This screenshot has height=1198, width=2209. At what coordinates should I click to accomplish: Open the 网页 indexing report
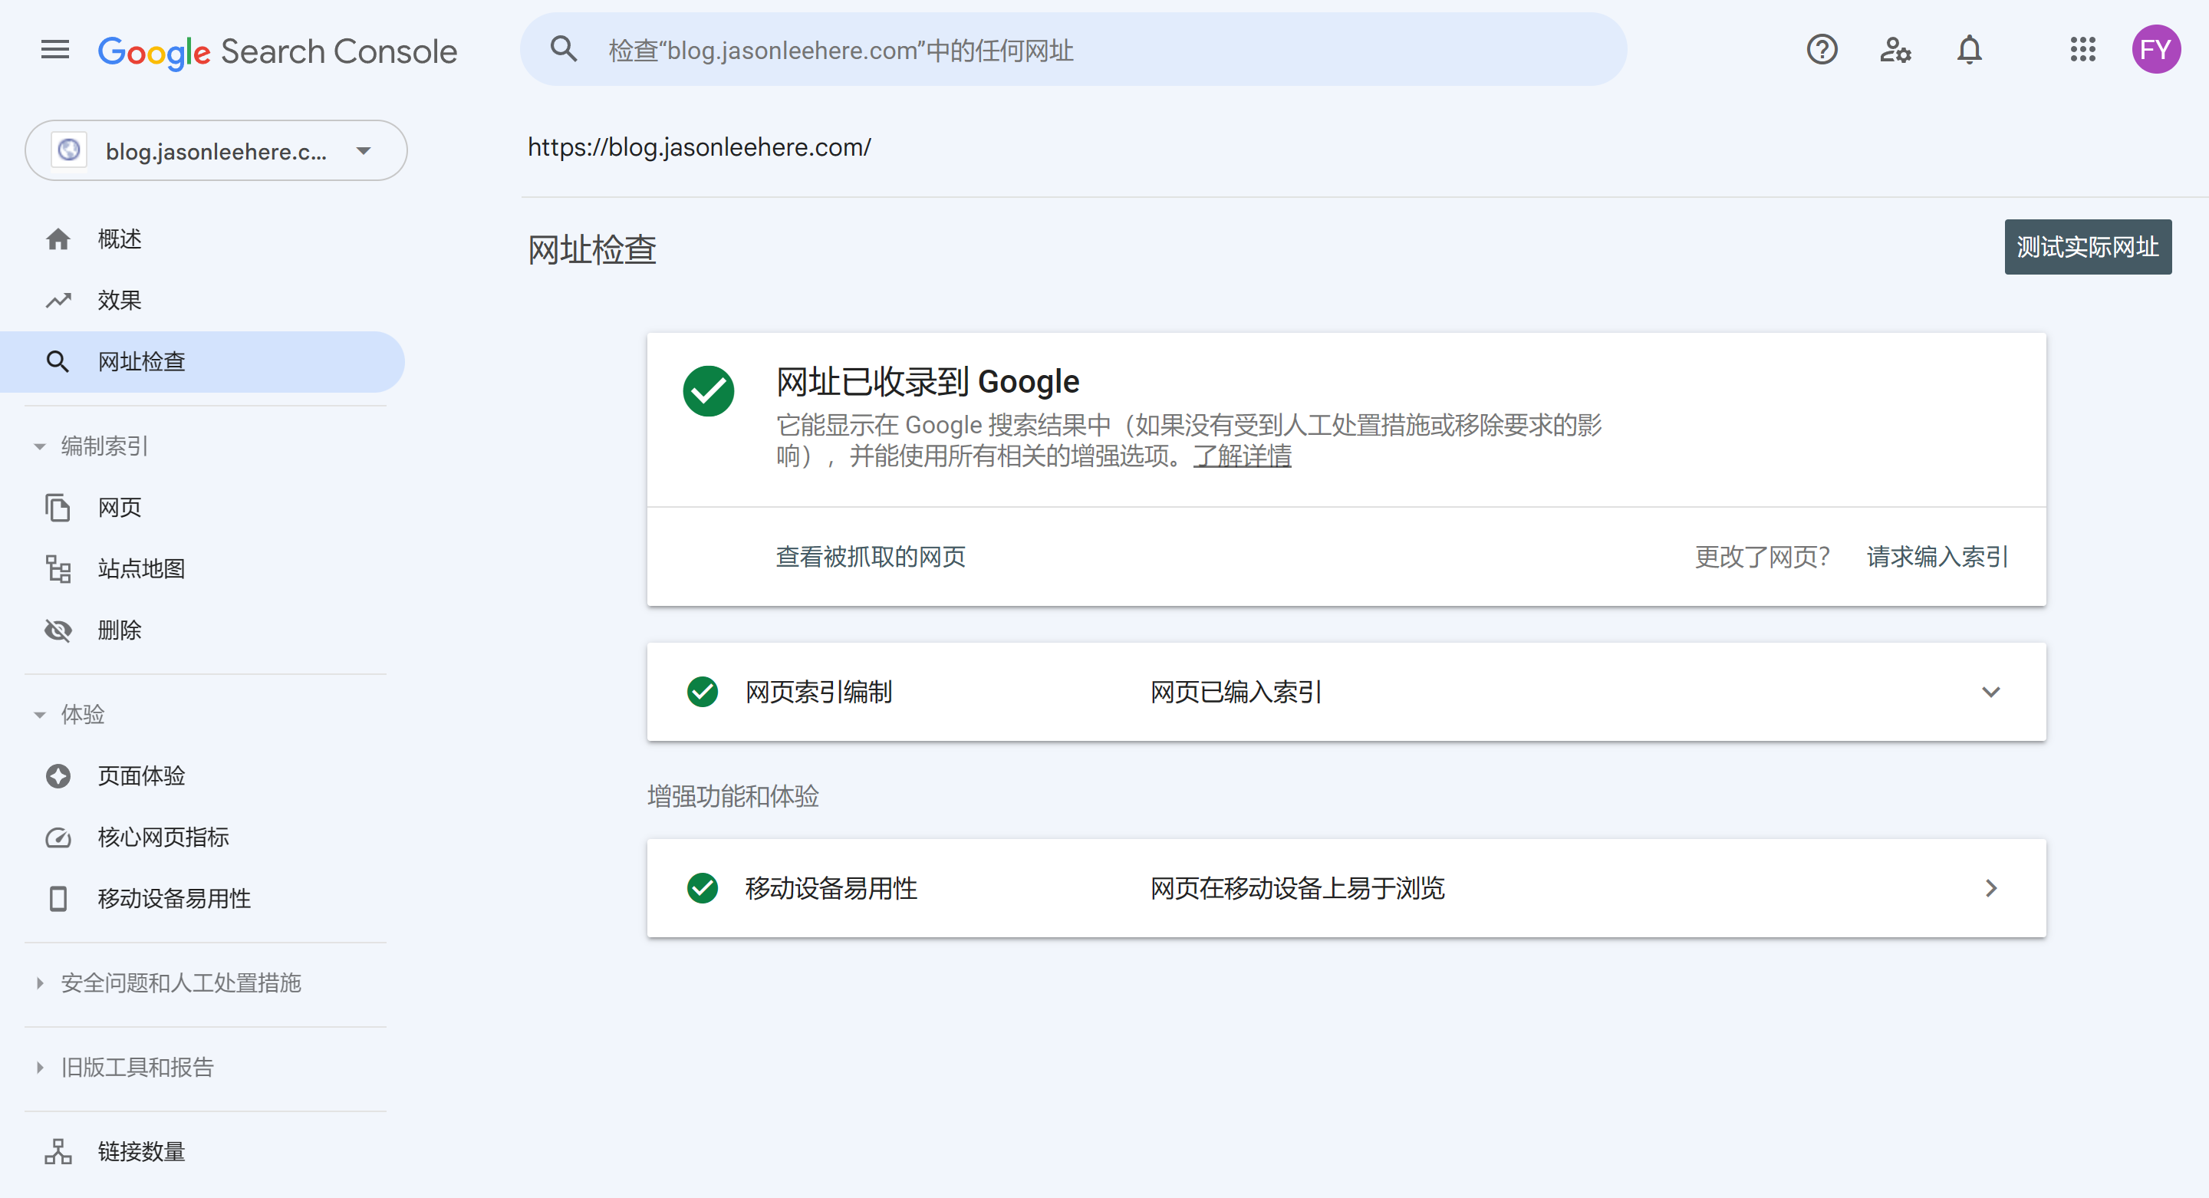pyautogui.click(x=202, y=508)
